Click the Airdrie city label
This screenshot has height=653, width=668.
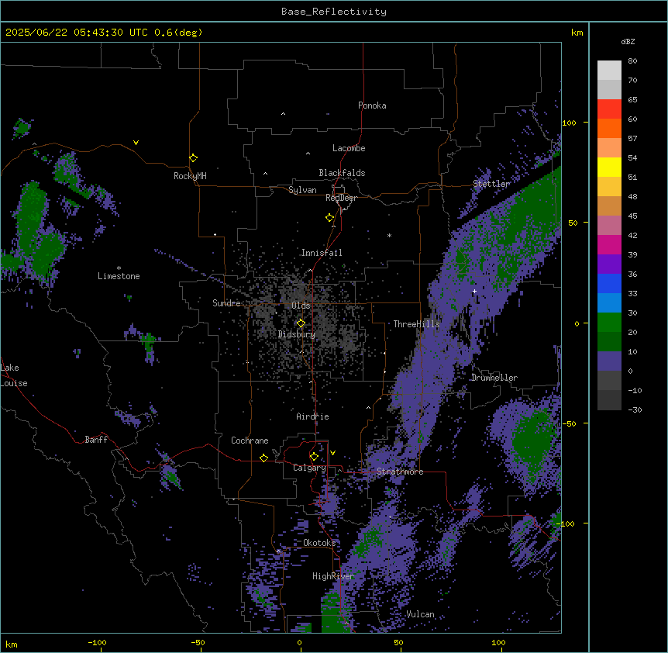[x=312, y=416]
